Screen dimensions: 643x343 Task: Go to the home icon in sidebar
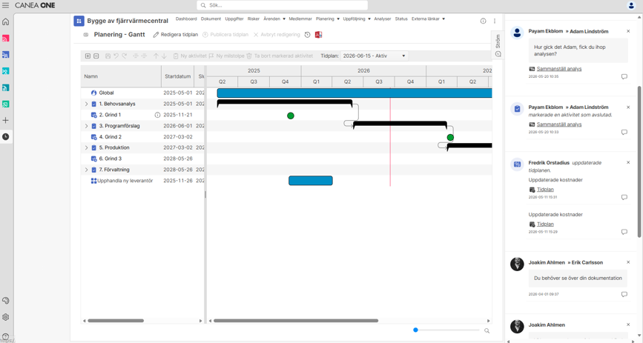point(6,21)
